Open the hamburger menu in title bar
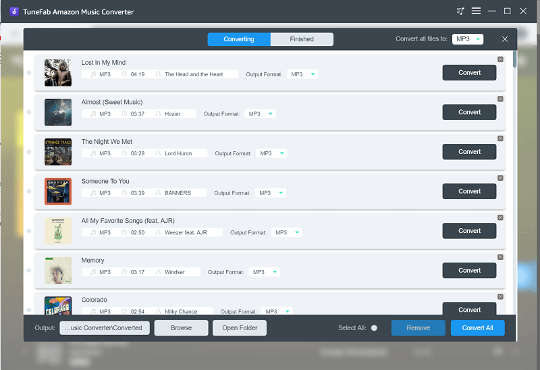The image size is (540, 370). click(x=476, y=11)
